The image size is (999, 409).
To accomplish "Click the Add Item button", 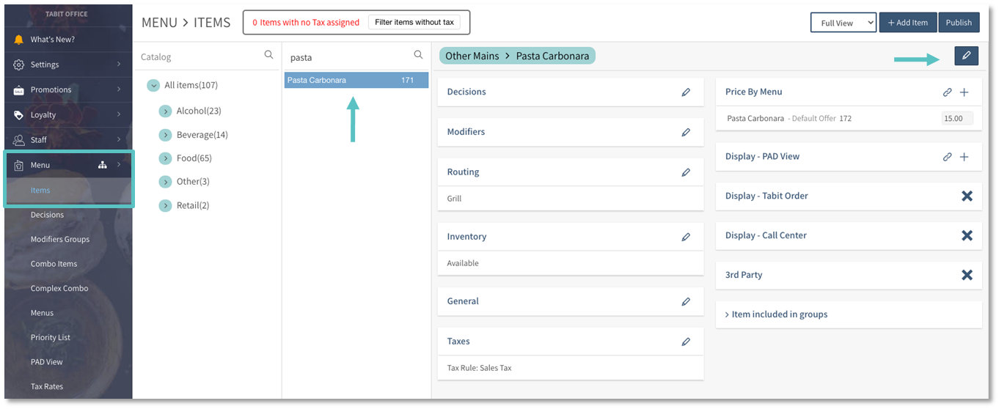I will point(907,23).
